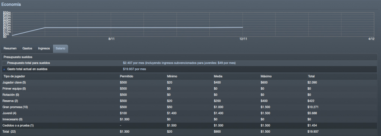Select Presupuesto total para sueldos radio button
Viewport: 381px width, 136px height.
tap(4, 63)
